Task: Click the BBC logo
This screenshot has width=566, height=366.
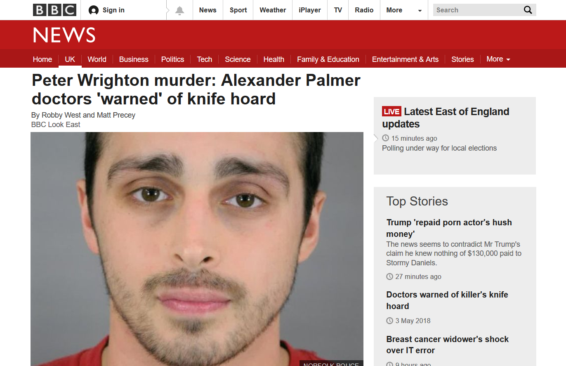Action: [x=54, y=10]
